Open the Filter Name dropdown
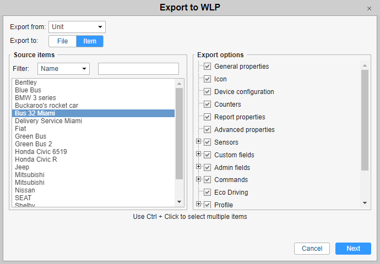The height and width of the screenshot is (264, 380). click(x=63, y=69)
